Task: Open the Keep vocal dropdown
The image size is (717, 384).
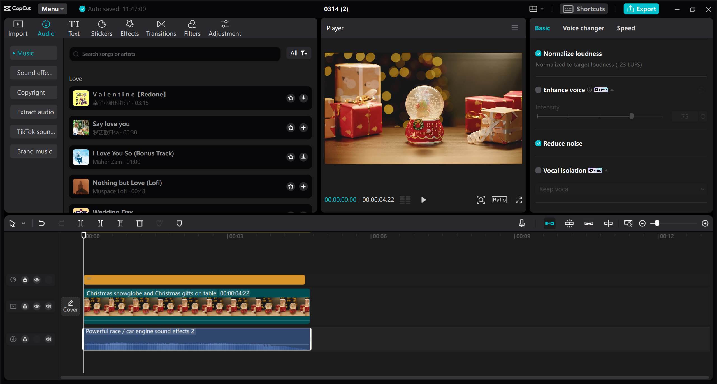Action: click(x=620, y=189)
